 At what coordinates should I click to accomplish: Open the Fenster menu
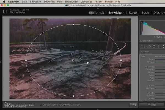pyautogui.click(x=109, y=2)
